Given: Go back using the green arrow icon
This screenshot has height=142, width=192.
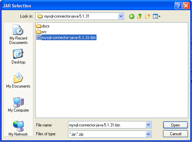Looking at the screenshot, I should (132, 16).
